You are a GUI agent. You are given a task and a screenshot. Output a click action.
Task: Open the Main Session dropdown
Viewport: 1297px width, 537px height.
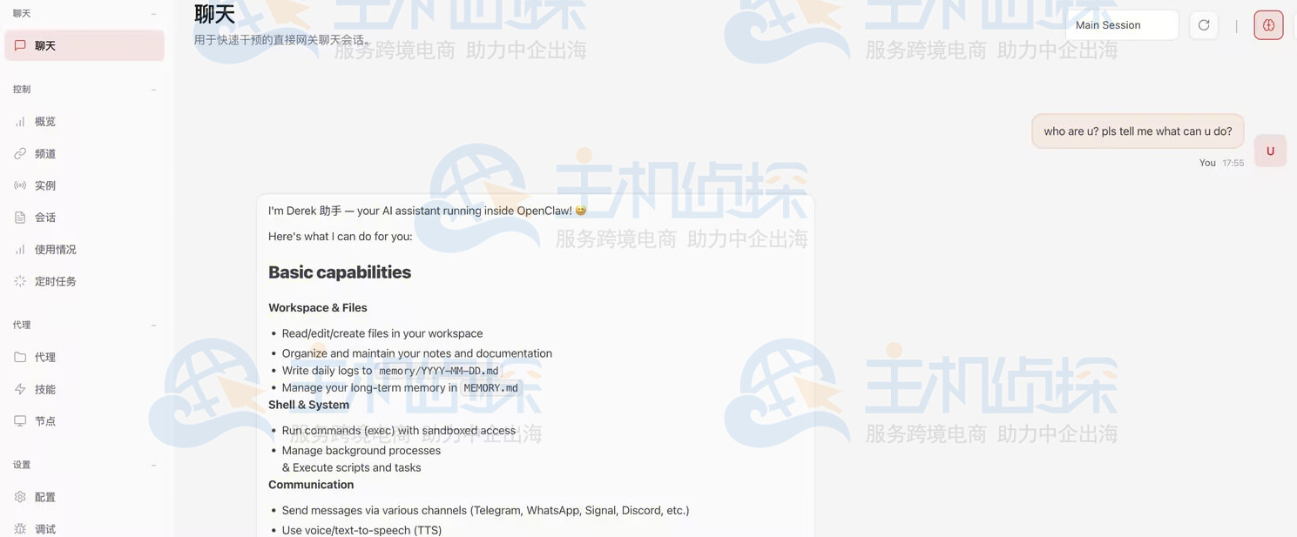point(1121,25)
